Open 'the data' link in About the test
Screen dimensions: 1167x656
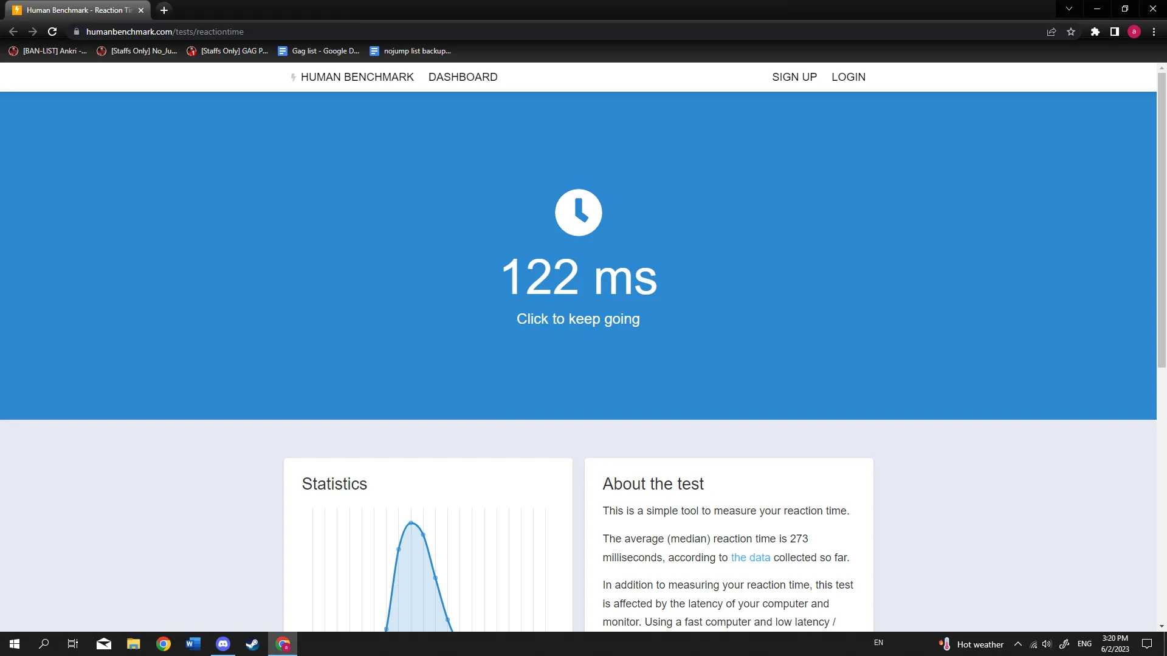(x=750, y=558)
